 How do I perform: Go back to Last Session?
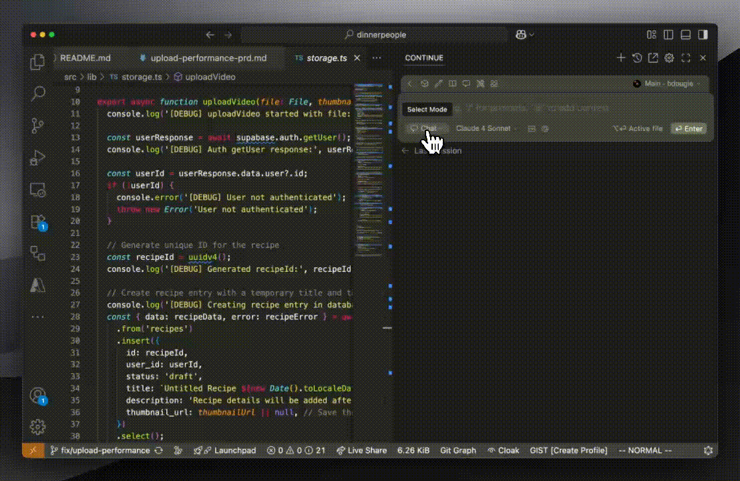click(x=431, y=151)
